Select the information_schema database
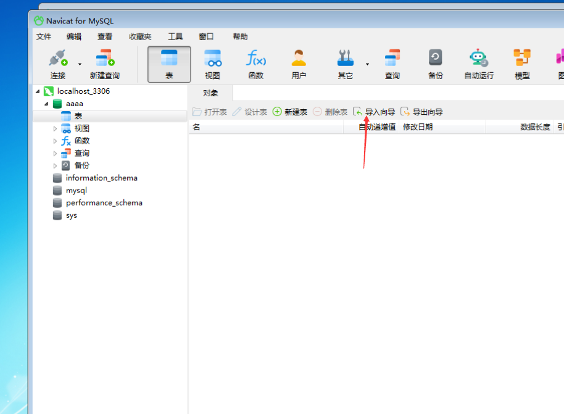This screenshot has height=414, width=564. point(101,178)
